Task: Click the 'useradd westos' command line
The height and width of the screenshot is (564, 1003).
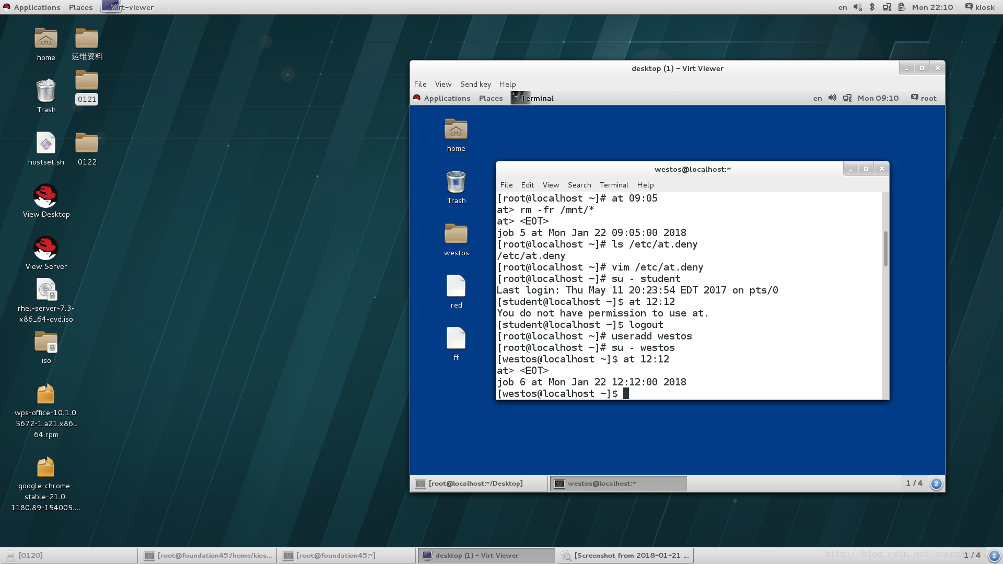Action: point(594,336)
